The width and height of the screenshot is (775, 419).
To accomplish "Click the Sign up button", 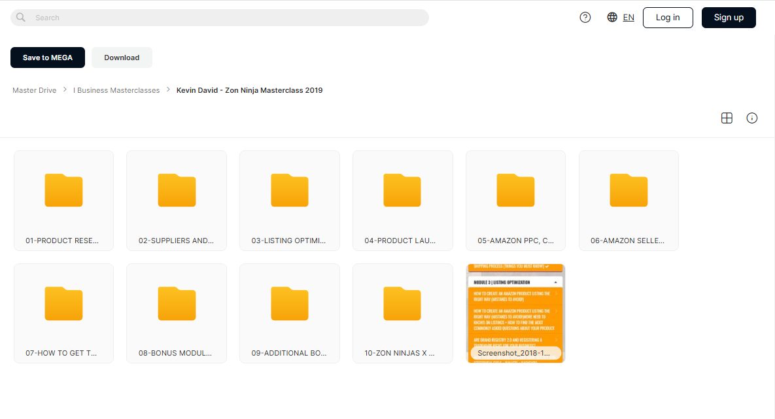I will point(729,17).
